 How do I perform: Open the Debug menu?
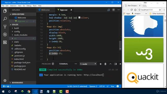pos(29,6)
